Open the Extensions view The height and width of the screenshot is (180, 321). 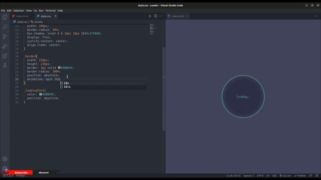pyautogui.click(x=5, y=55)
